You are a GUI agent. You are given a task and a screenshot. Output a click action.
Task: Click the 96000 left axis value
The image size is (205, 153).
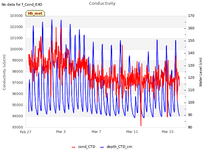[17, 94]
